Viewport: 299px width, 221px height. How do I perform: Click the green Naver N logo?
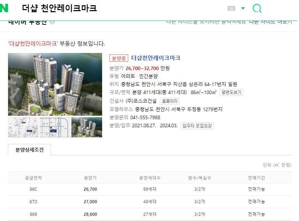4,8
